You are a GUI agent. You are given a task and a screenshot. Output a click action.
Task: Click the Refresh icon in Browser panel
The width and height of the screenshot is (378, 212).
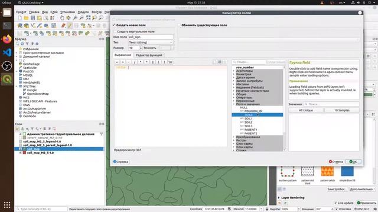[x=22, y=44]
